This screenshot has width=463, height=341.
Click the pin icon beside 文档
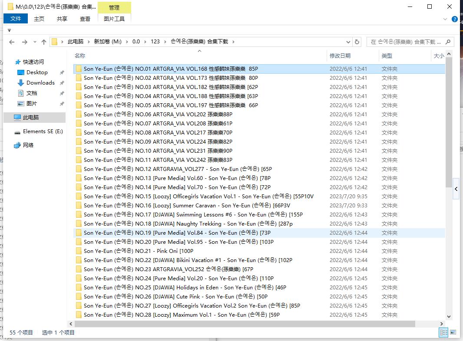point(62,93)
